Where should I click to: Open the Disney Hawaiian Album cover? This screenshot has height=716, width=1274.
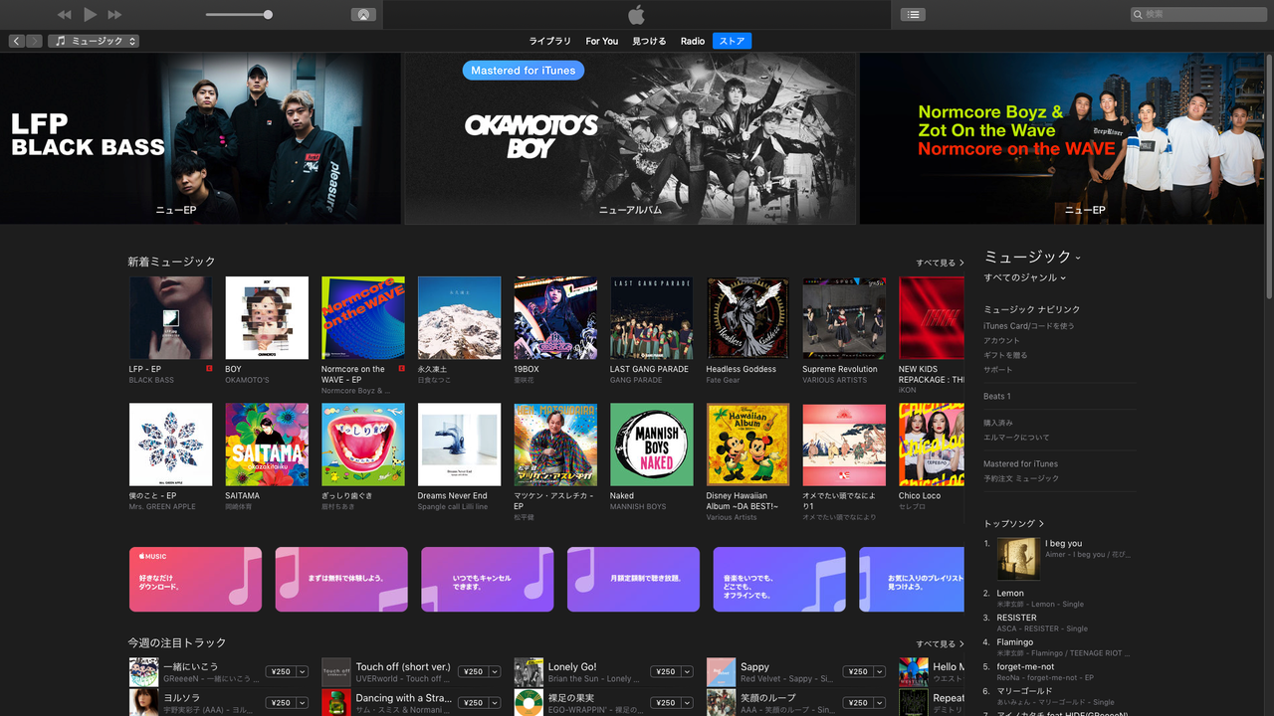tap(747, 445)
